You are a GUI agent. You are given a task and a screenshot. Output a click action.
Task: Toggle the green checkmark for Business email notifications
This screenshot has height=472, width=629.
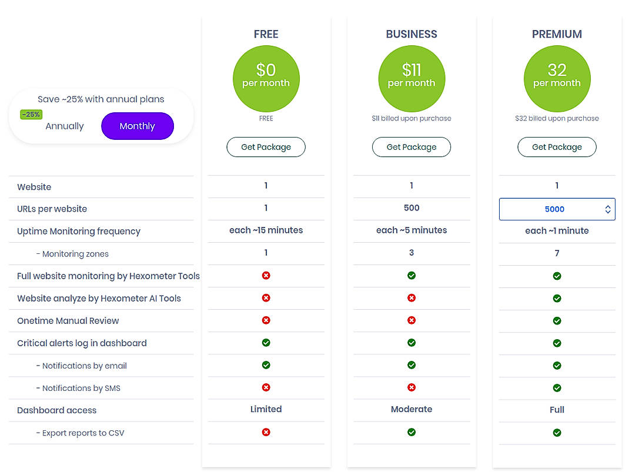pyautogui.click(x=411, y=365)
